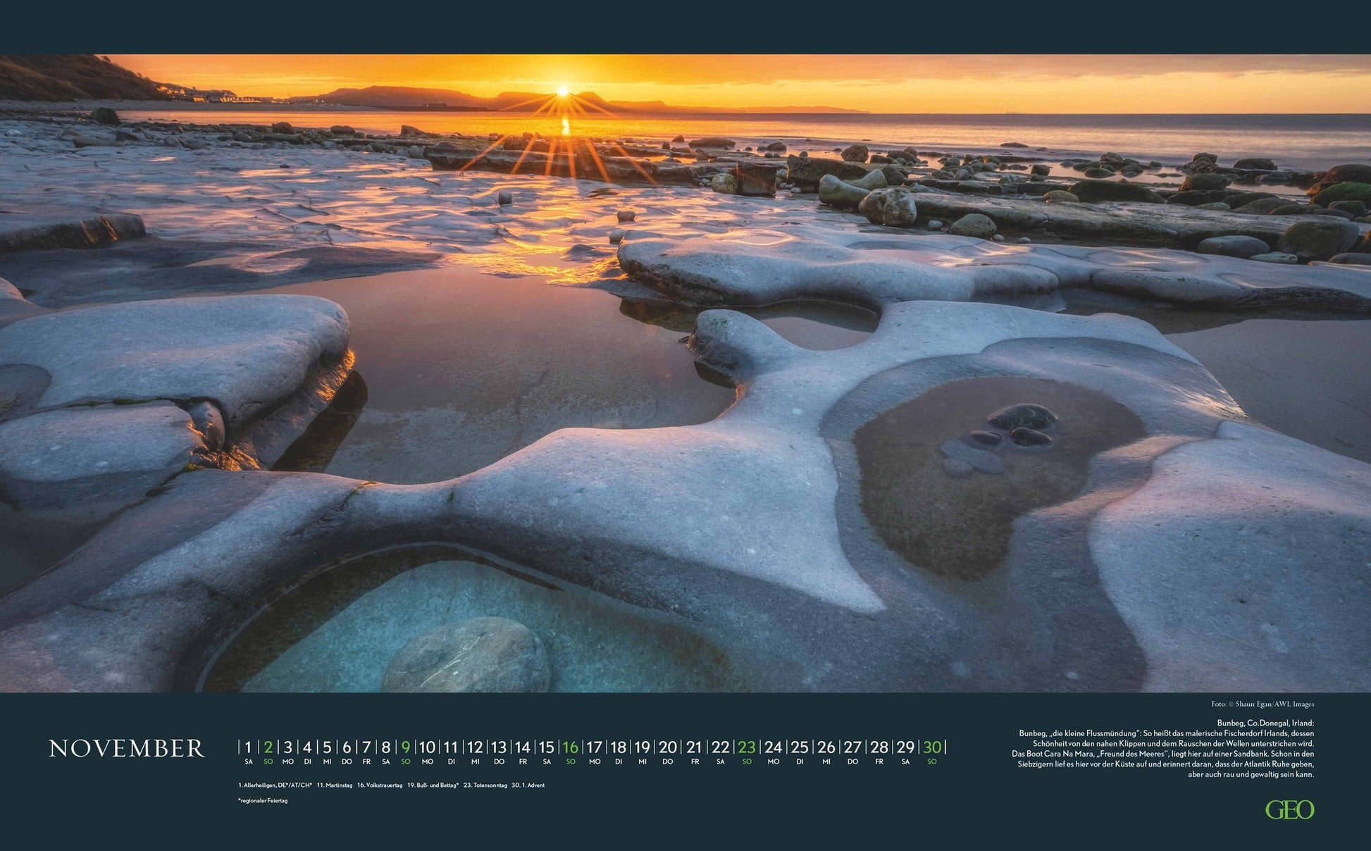Click day 23 Totensonntag
Image resolution: width=1371 pixels, height=851 pixels.
pyautogui.click(x=746, y=747)
